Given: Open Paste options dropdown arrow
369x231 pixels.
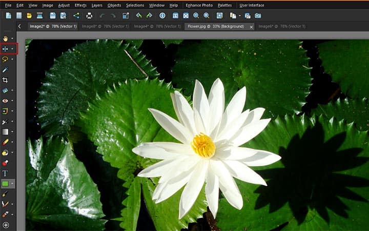Looking at the screenshot, I should 239,16.
